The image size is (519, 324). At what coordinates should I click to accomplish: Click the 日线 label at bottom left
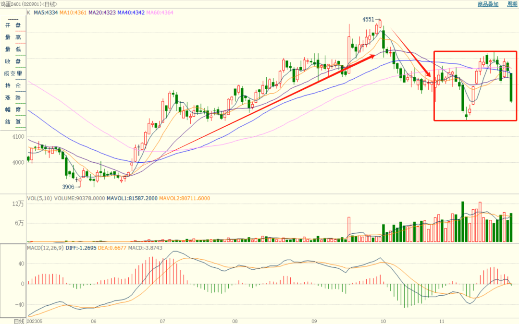[x=12, y=320]
